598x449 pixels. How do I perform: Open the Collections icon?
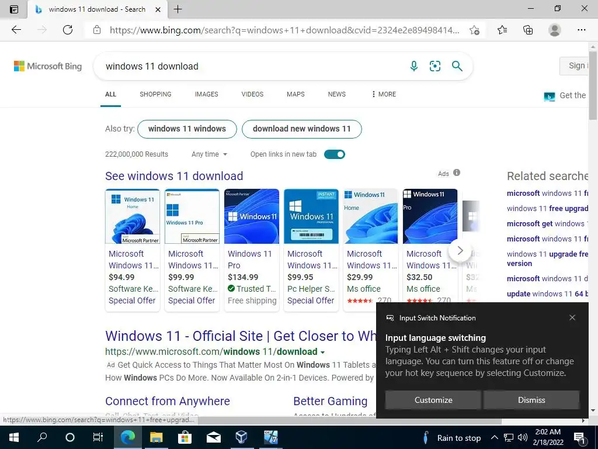[528, 30]
